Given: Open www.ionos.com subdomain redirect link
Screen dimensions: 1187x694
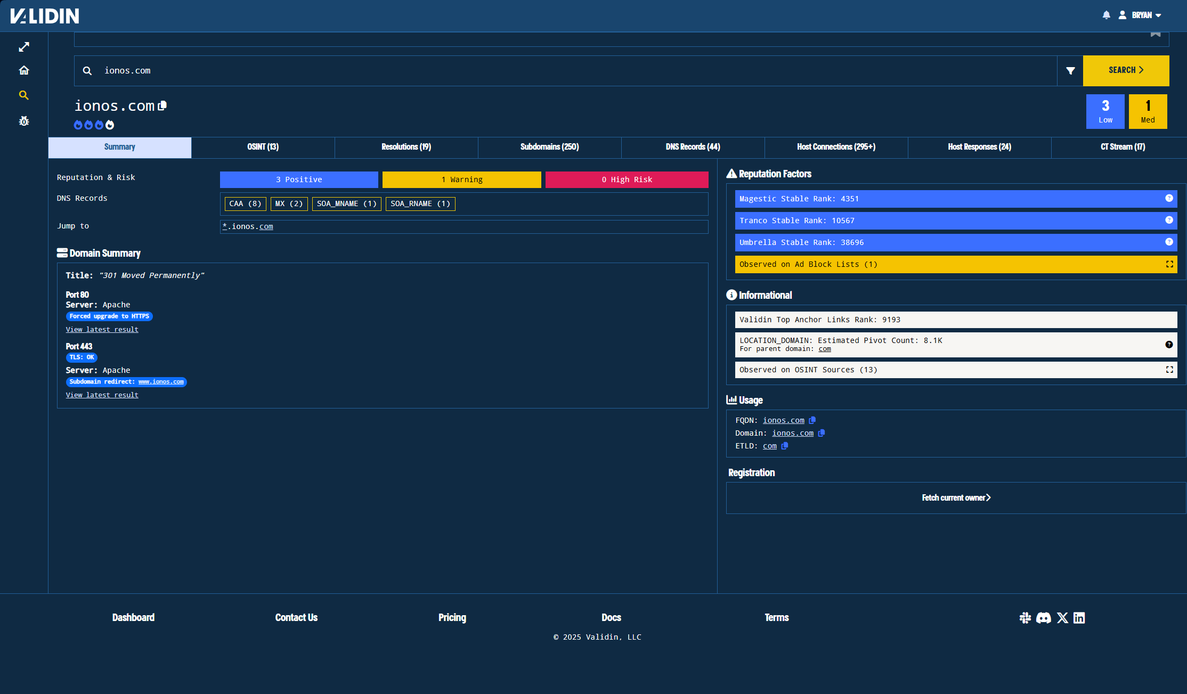Looking at the screenshot, I should tap(161, 382).
